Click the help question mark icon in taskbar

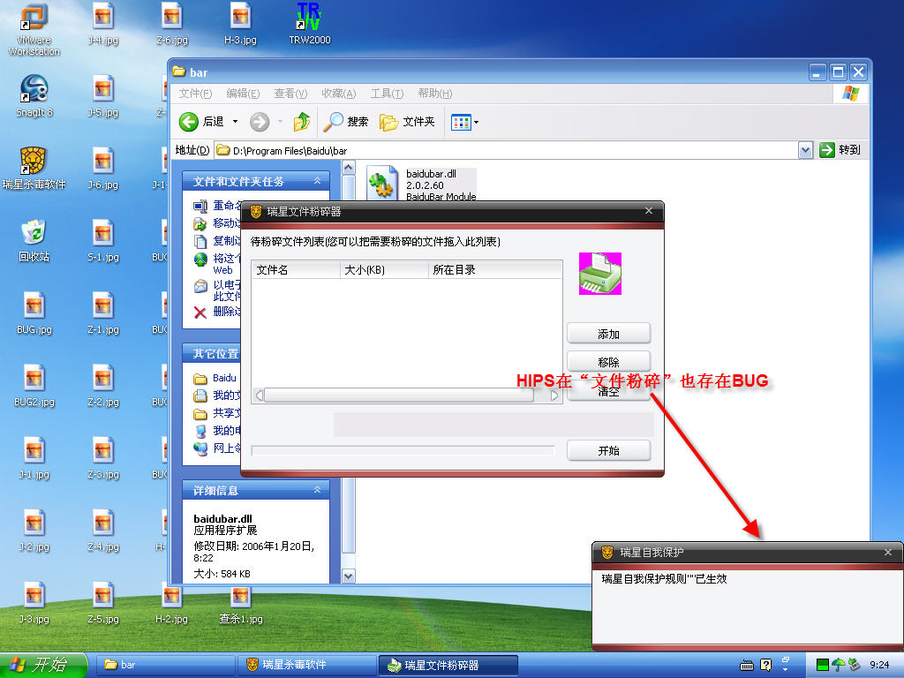[765, 666]
